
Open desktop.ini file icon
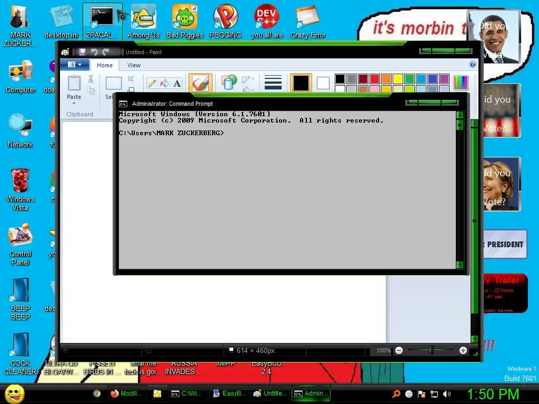point(61,22)
